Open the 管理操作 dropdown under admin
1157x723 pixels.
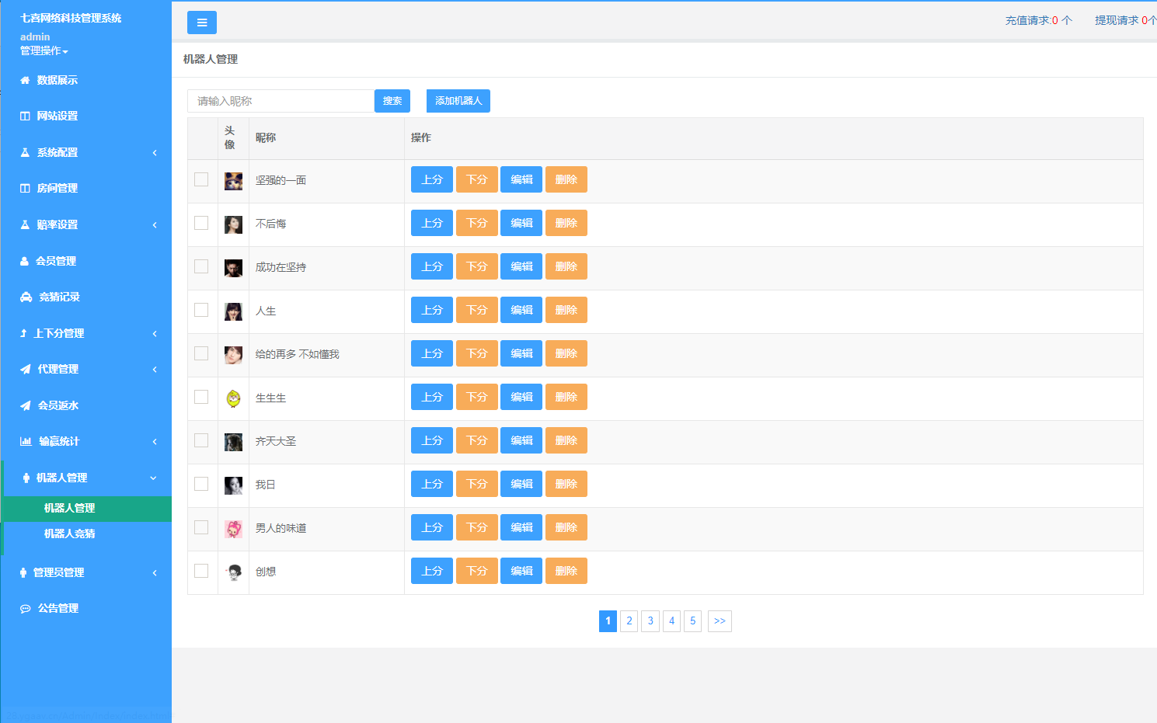[x=44, y=50]
